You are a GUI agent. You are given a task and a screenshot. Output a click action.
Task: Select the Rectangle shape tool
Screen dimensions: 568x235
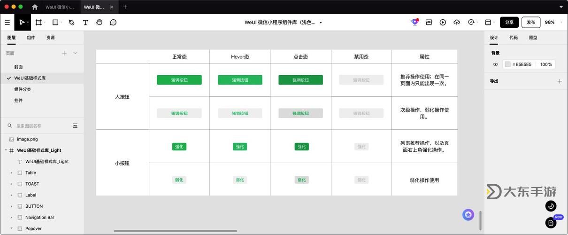(x=55, y=22)
